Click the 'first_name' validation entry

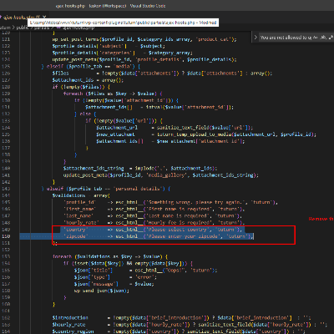tap(154, 209)
